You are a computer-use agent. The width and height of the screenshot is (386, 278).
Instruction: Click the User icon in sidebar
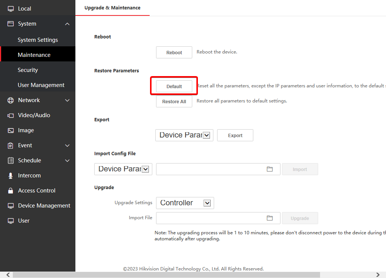(x=10, y=221)
